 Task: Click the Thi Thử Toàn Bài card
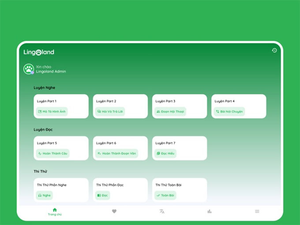pos(179,185)
